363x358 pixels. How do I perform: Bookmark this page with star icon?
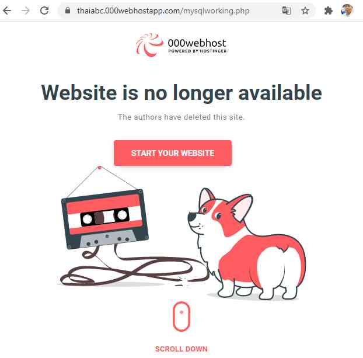[x=305, y=11]
